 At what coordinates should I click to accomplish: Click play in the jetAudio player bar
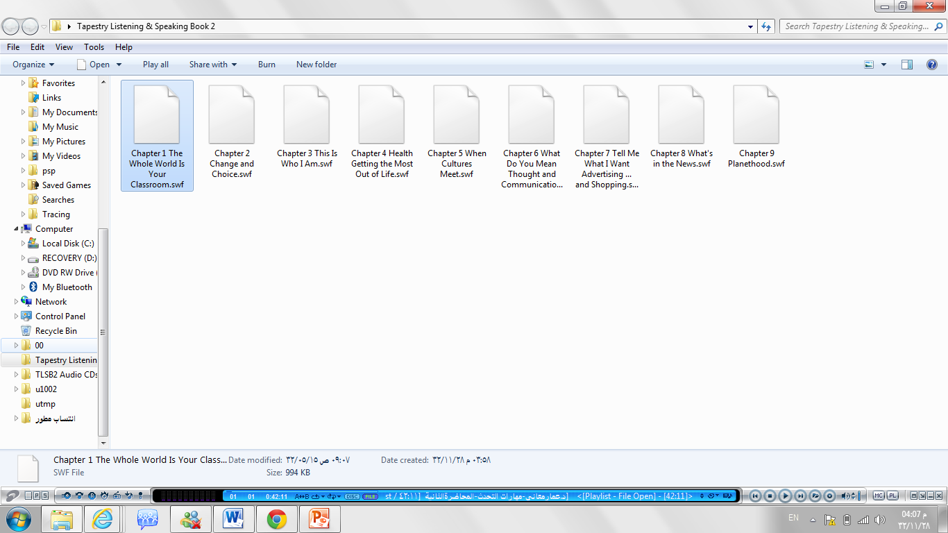pyautogui.click(x=785, y=496)
